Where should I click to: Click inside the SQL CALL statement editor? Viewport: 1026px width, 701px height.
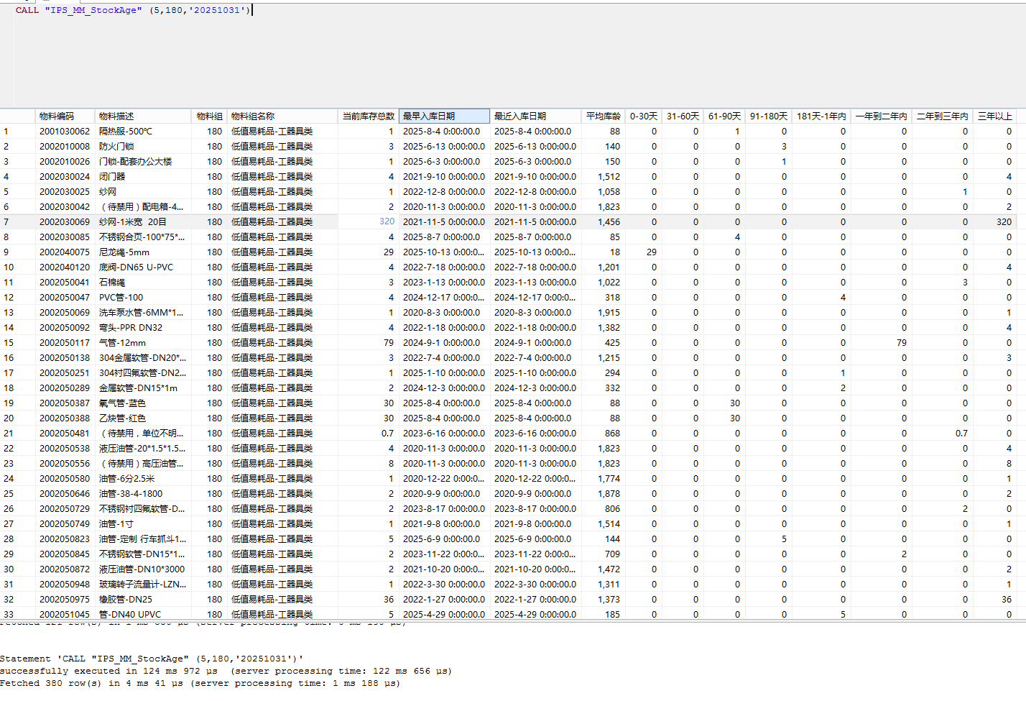click(134, 10)
